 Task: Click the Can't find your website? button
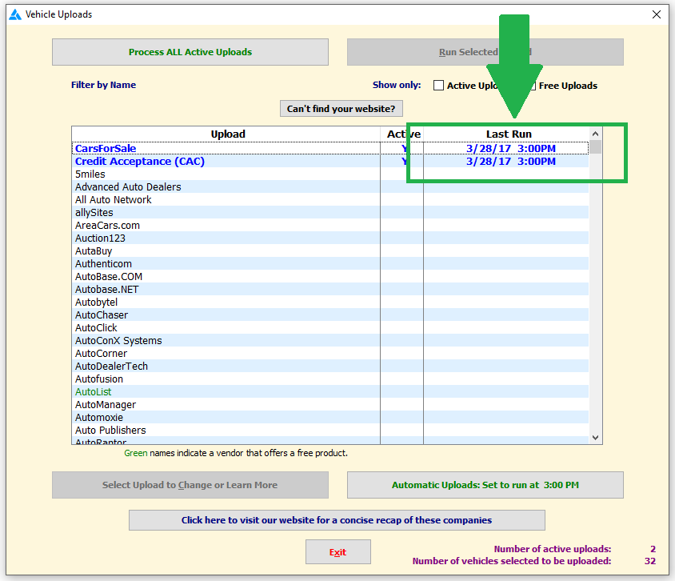point(341,109)
